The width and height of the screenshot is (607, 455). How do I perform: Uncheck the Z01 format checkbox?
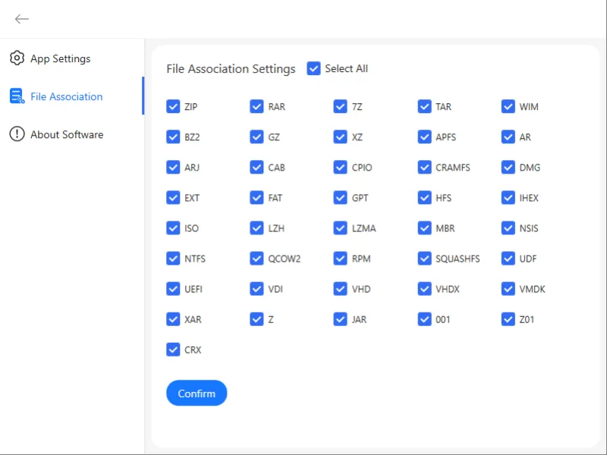(508, 318)
